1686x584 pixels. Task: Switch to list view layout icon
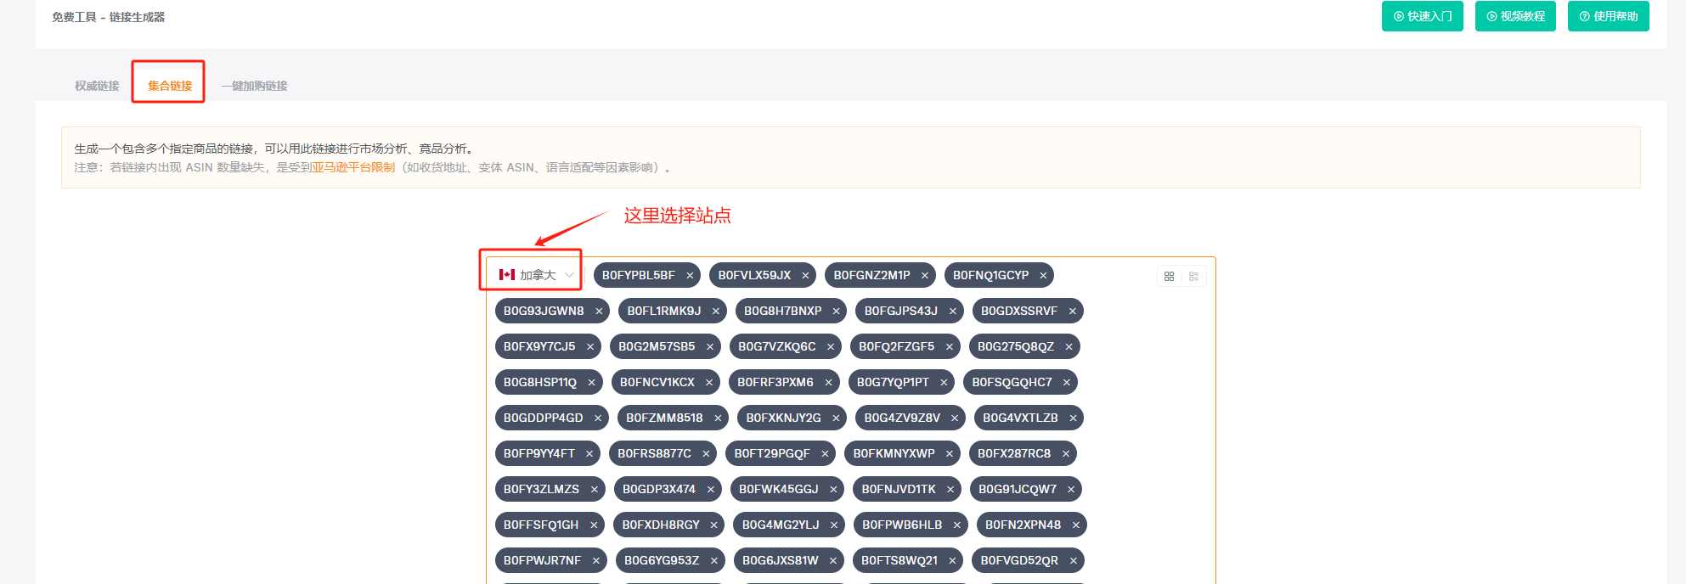click(x=1193, y=276)
